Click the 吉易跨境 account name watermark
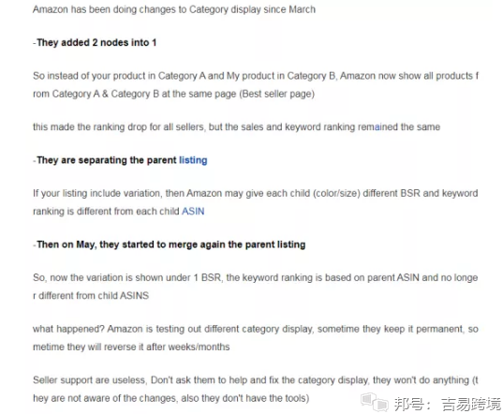This screenshot has height=414, width=503. pyautogui.click(x=471, y=404)
